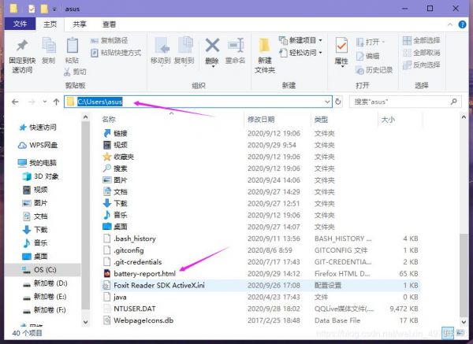
Task: Open the New item (新建项目) dropdown
Action: [300, 40]
